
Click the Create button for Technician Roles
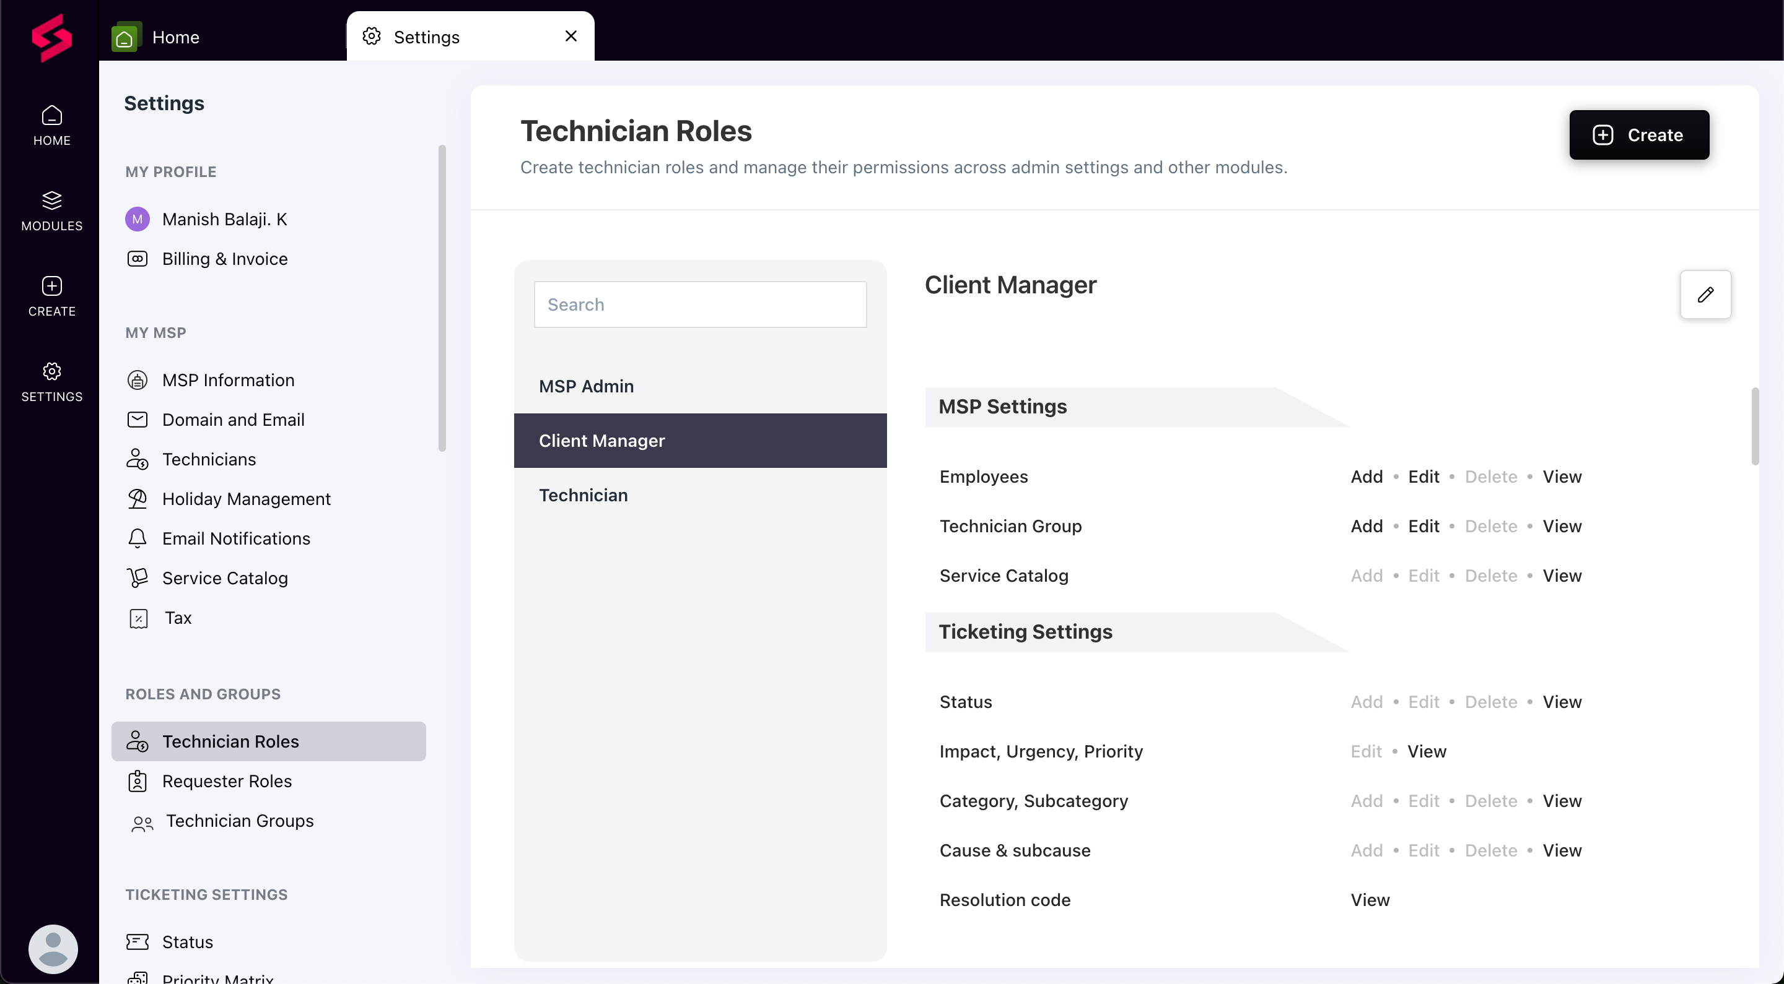click(1639, 134)
